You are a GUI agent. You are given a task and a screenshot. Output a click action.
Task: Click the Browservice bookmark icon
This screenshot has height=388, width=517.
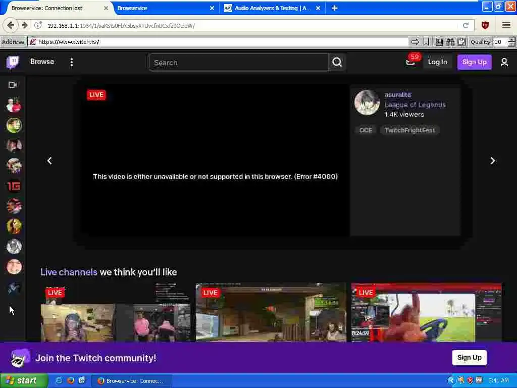426,41
